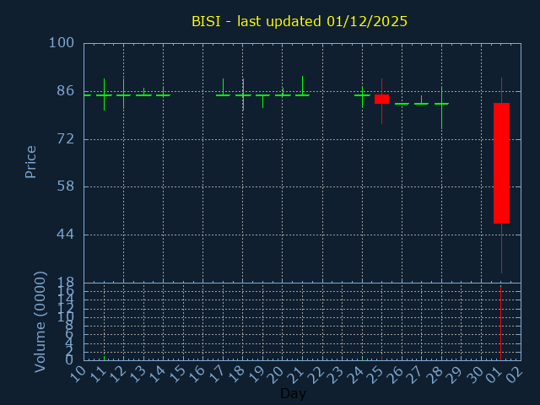Click the green candle on day 21
The width and height of the screenshot is (540, 405).
tap(302, 94)
